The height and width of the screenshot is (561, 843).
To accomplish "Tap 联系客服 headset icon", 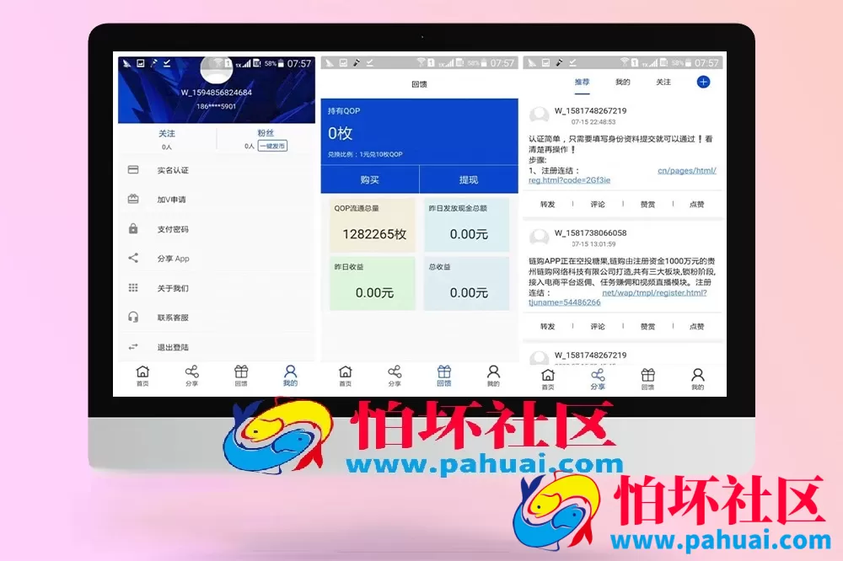I will [133, 317].
